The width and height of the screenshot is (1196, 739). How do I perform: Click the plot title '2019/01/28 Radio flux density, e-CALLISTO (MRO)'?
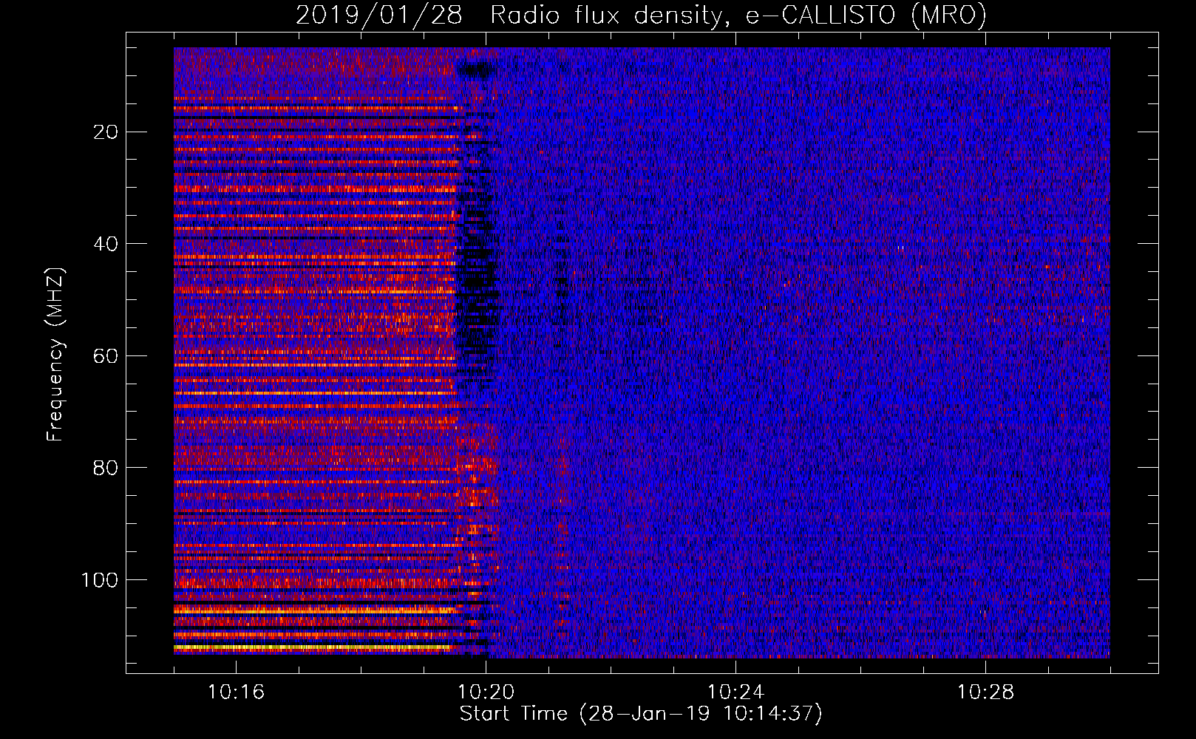pos(641,15)
